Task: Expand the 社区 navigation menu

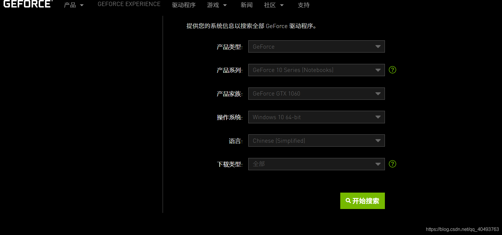Action: pos(274,5)
